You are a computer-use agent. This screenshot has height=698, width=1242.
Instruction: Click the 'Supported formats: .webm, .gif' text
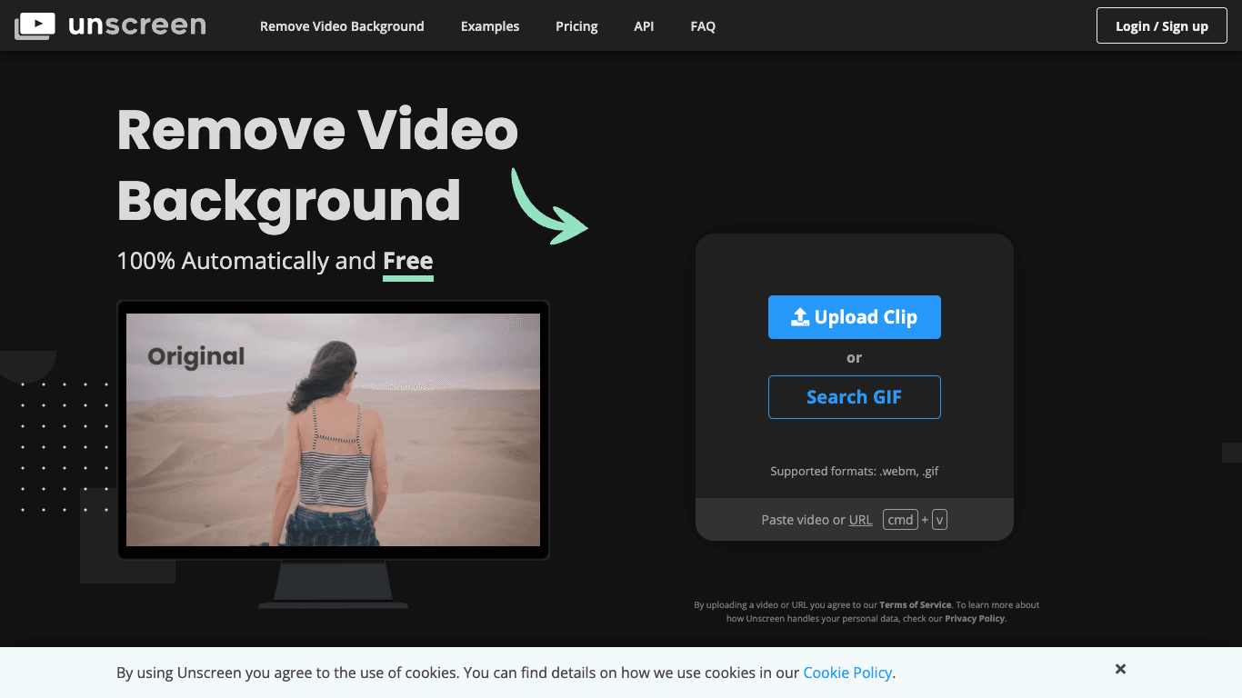pos(854,471)
